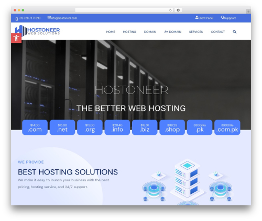Viewport: 262px width, 221px height.
Task: Click the green macOS window button
Action: [x=23, y=10]
